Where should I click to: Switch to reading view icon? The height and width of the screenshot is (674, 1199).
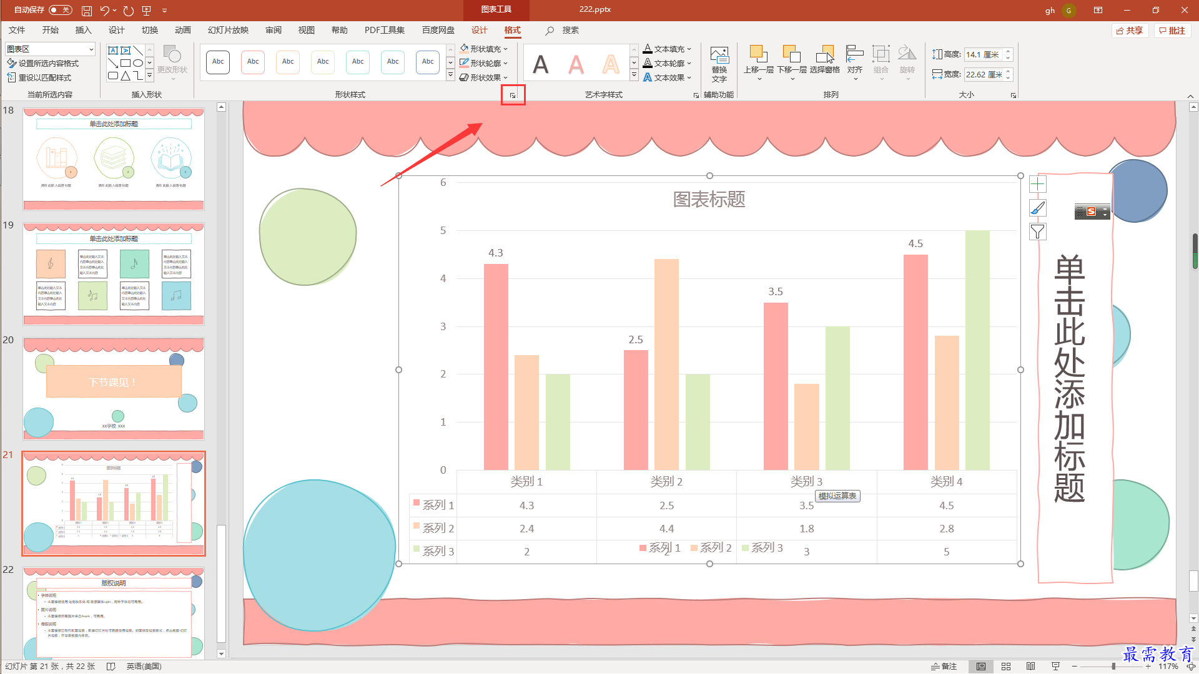[1031, 667]
